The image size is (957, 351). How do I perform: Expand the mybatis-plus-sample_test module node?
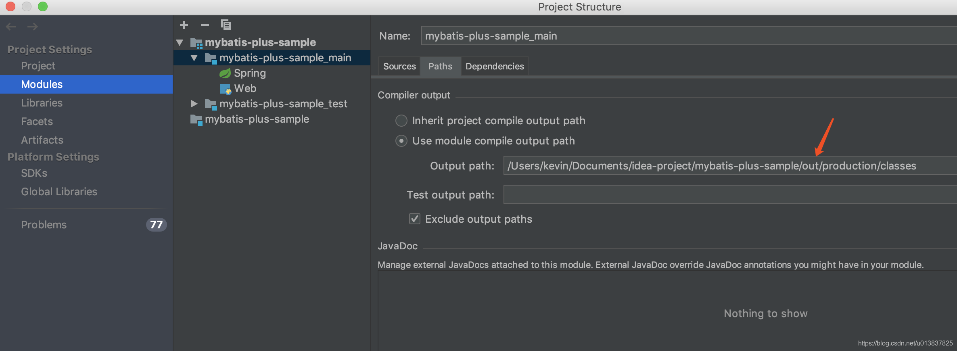click(194, 104)
